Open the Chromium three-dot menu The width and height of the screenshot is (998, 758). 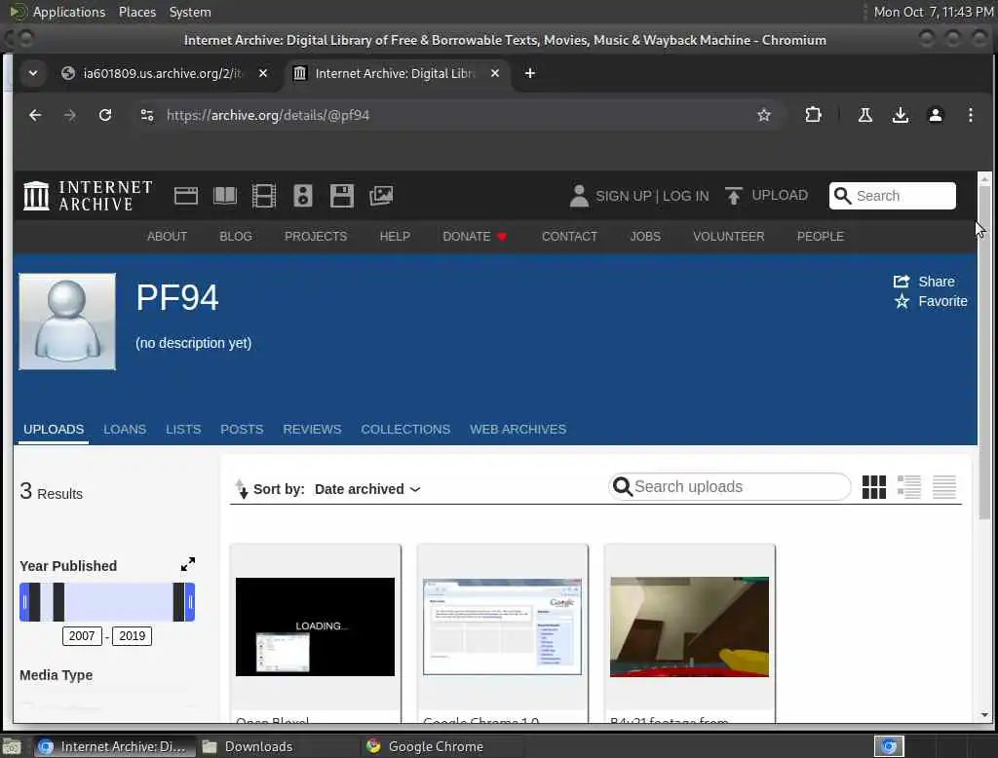click(970, 115)
